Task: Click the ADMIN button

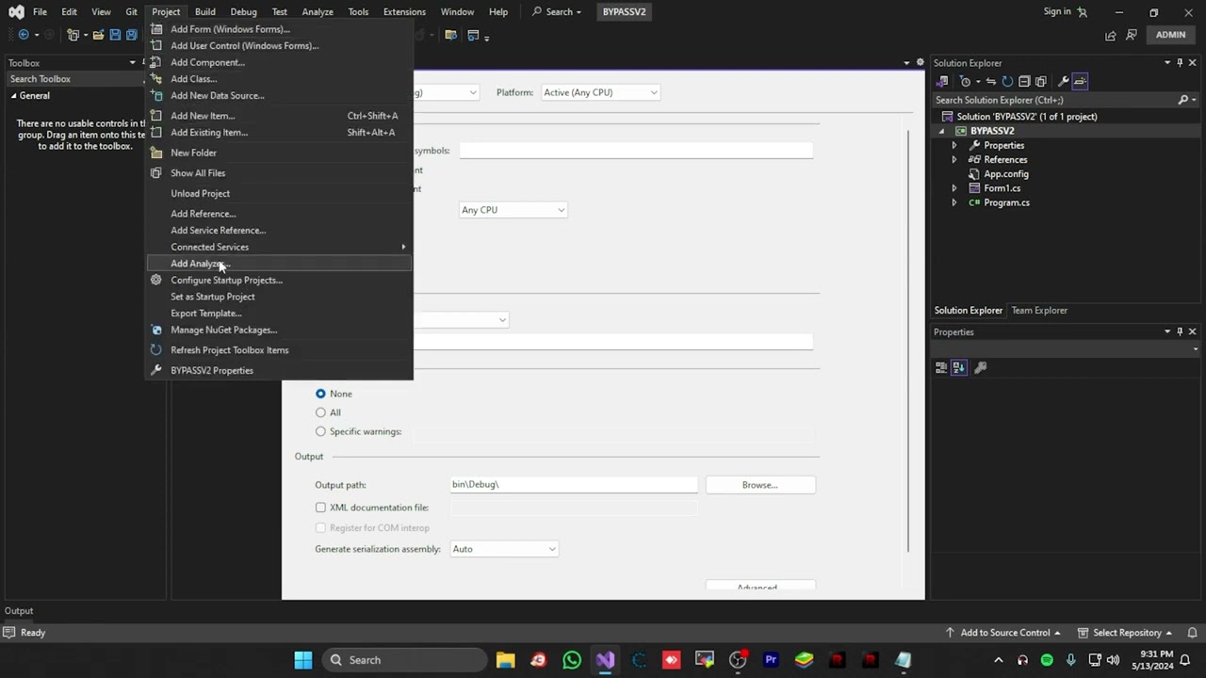Action: [1170, 35]
